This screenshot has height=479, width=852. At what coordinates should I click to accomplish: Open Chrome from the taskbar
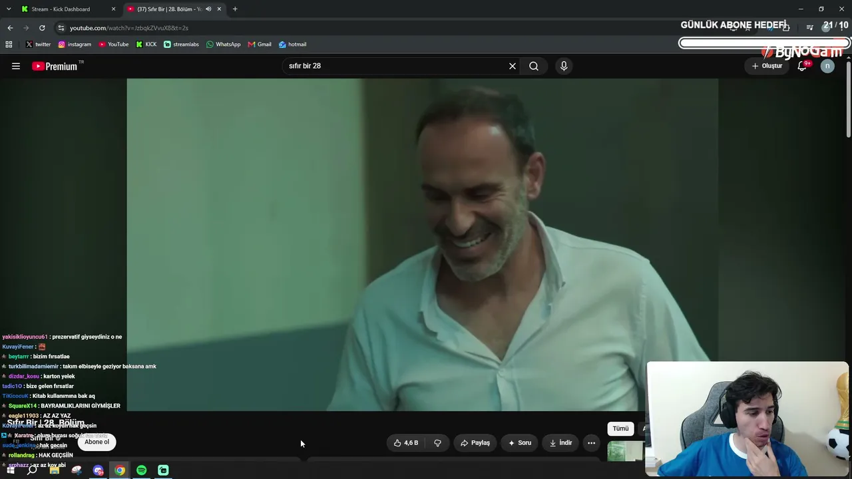click(120, 470)
